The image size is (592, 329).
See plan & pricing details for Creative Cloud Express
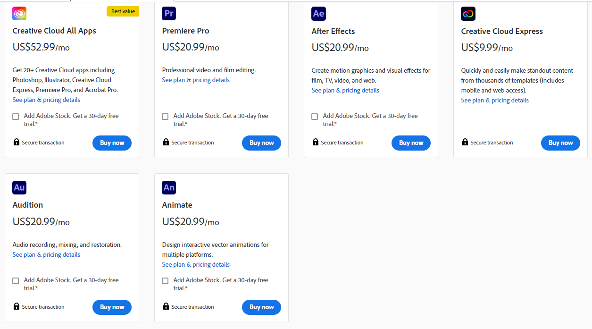coord(495,101)
